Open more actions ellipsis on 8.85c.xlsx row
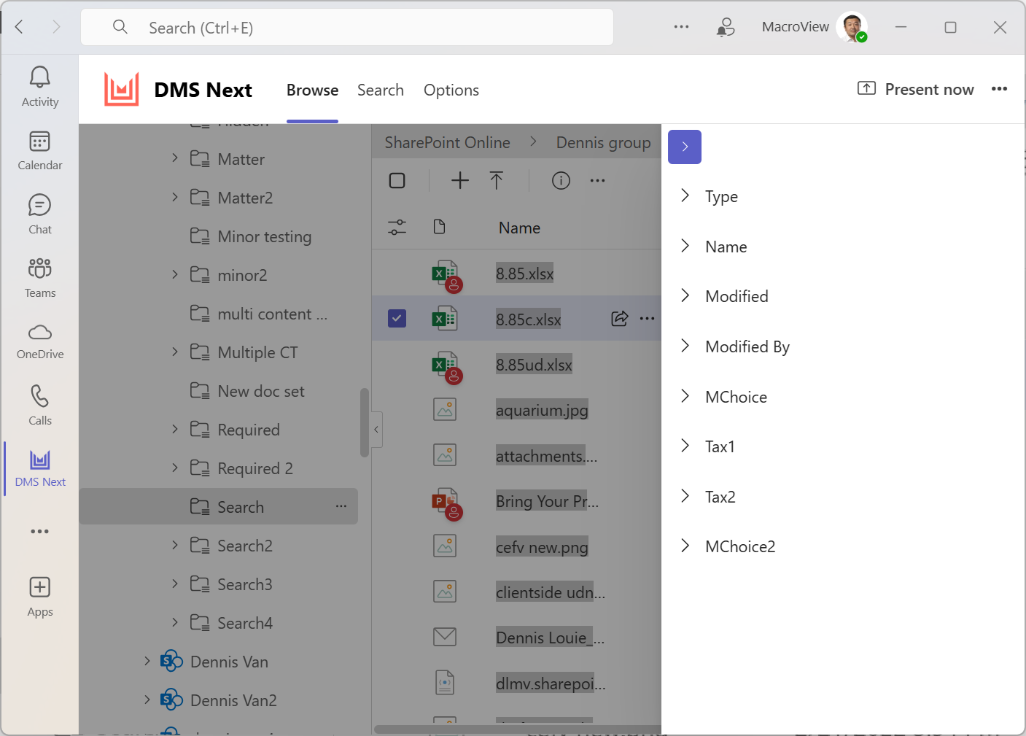 (647, 318)
